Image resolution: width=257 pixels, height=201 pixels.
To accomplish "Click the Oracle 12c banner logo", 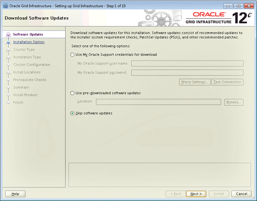I will click(220, 18).
